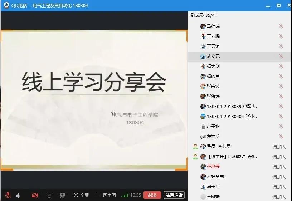Select member 马德瑞 in list

tap(213, 26)
